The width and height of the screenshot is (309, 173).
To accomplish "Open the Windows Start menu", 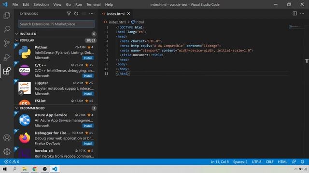I will point(5,169).
